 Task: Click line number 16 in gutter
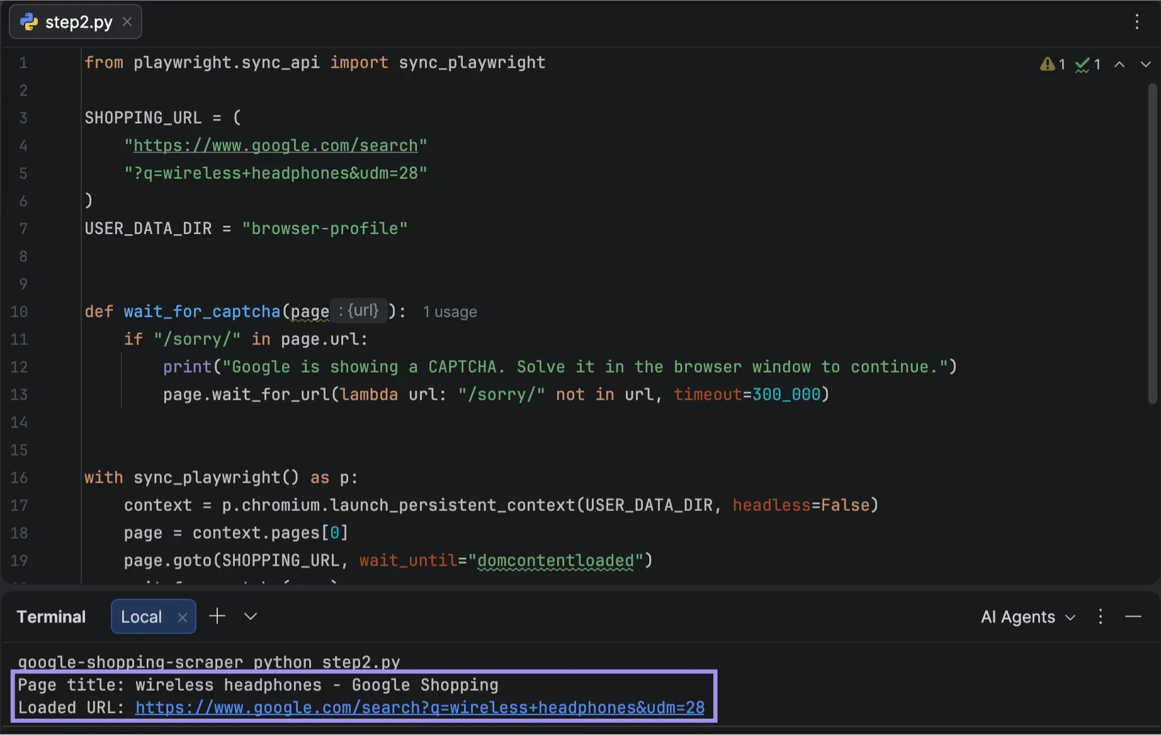point(19,478)
